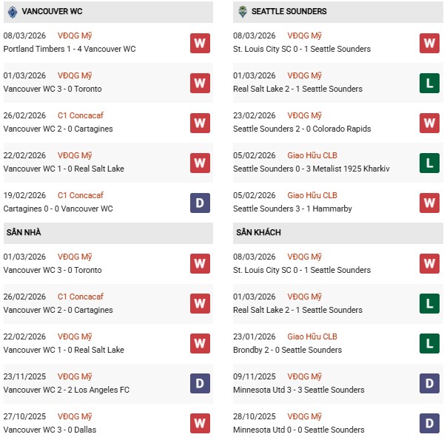Click W badge for Vancouver vs Dallas
The height and width of the screenshot is (440, 444).
click(x=200, y=424)
